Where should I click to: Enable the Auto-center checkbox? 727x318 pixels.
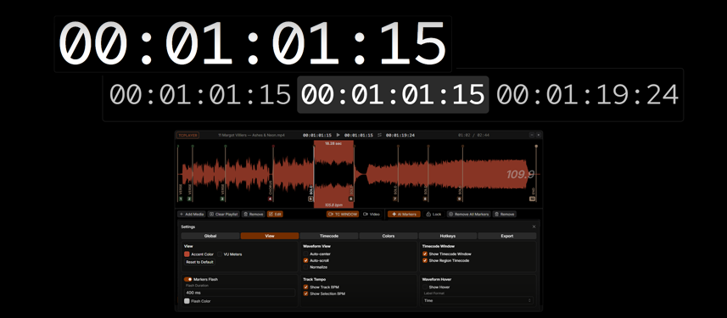pos(305,254)
